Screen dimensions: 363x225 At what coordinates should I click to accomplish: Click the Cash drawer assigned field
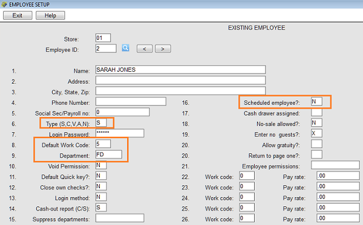pos(316,112)
